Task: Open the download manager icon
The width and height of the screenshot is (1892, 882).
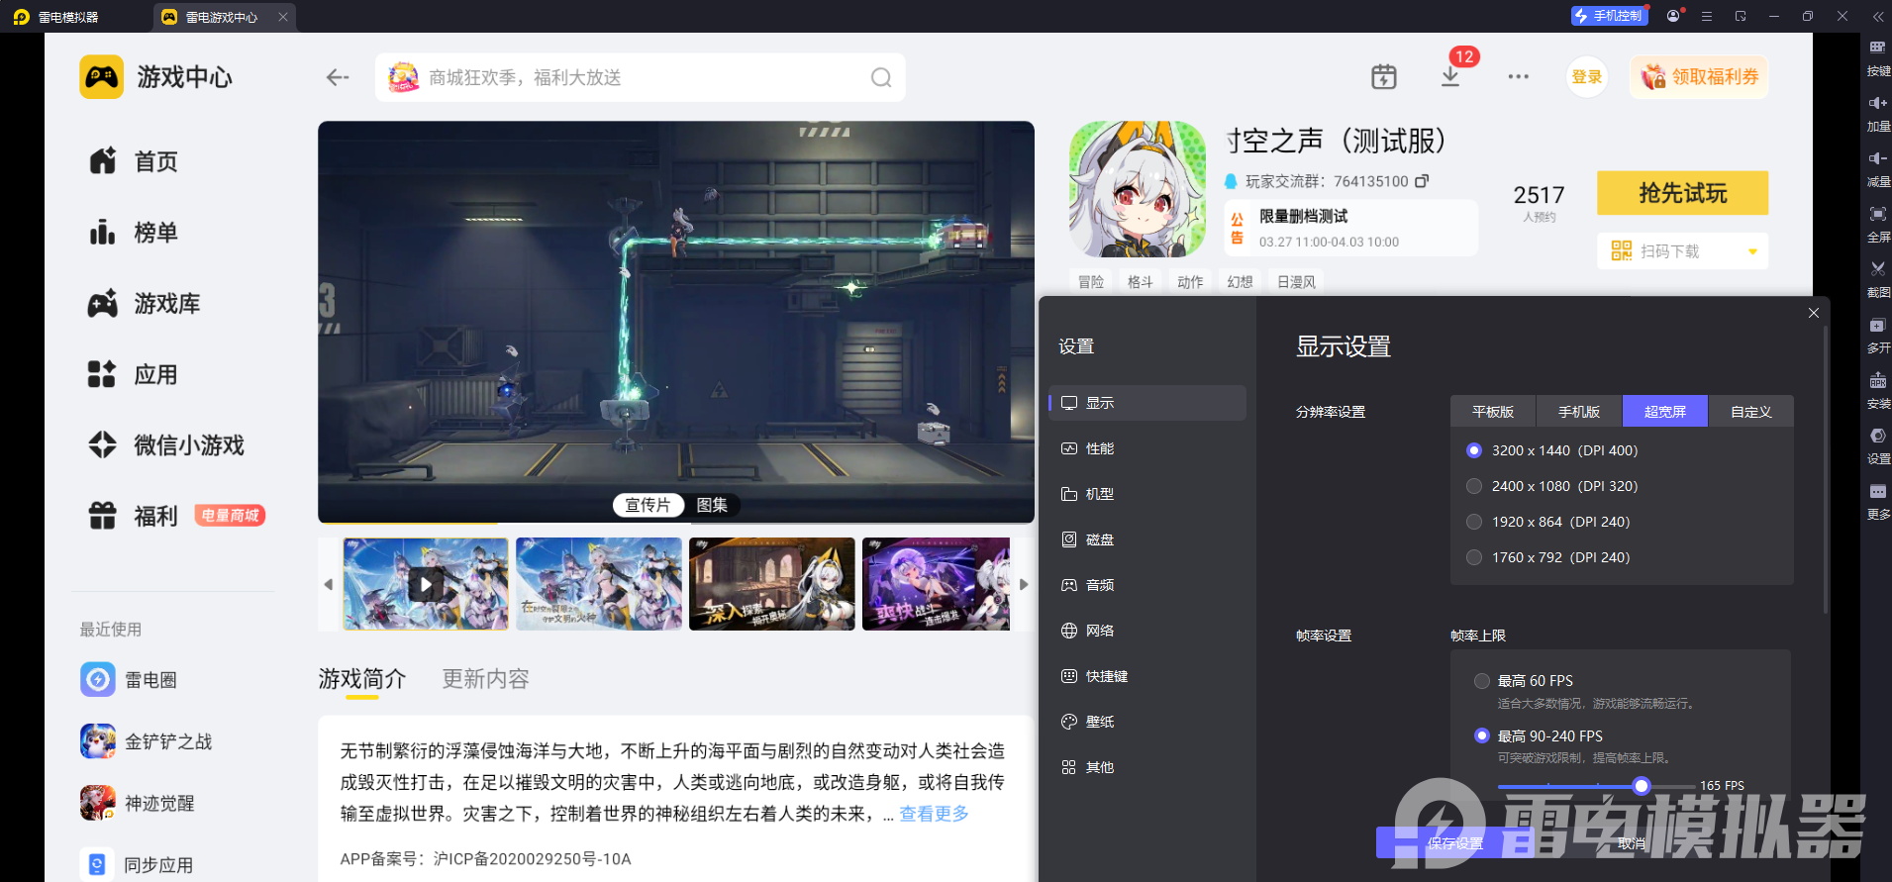Action: [x=1449, y=76]
